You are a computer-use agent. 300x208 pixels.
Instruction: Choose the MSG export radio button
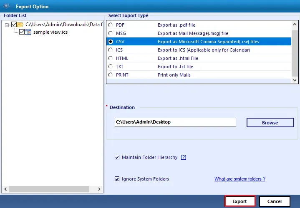point(111,33)
